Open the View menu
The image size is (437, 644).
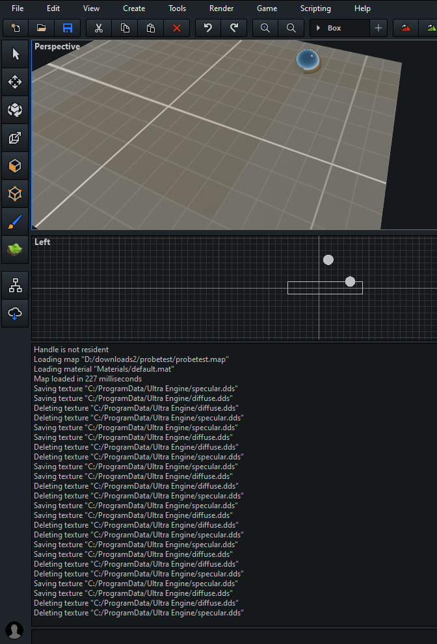click(91, 8)
